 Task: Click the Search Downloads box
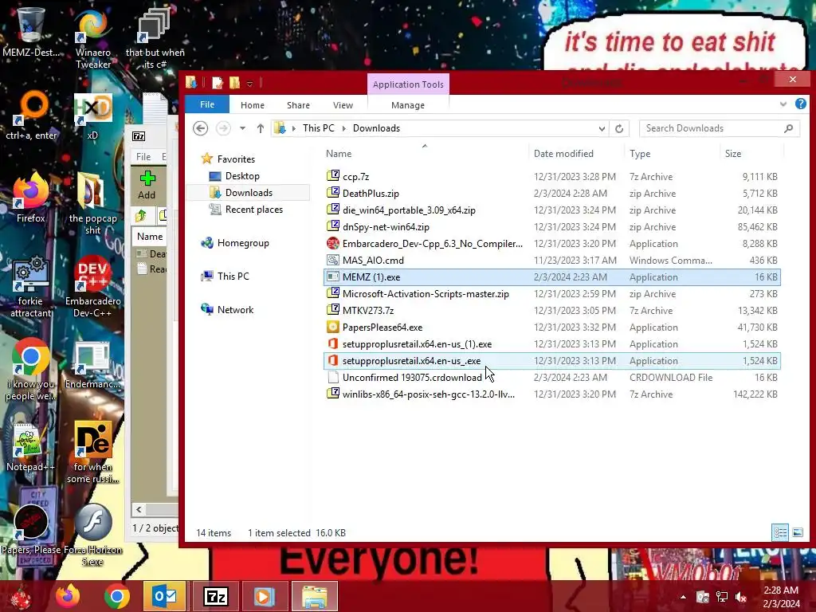(x=720, y=128)
